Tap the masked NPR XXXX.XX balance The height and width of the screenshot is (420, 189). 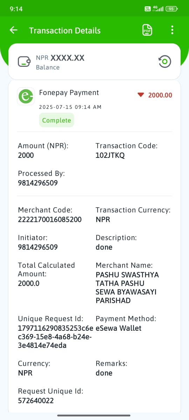(x=60, y=58)
